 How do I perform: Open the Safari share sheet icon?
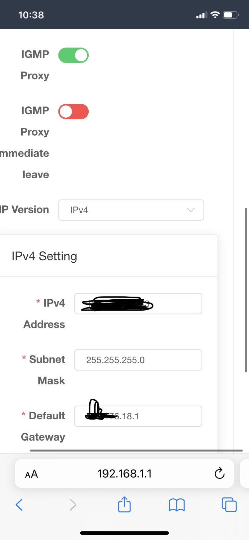click(x=124, y=504)
